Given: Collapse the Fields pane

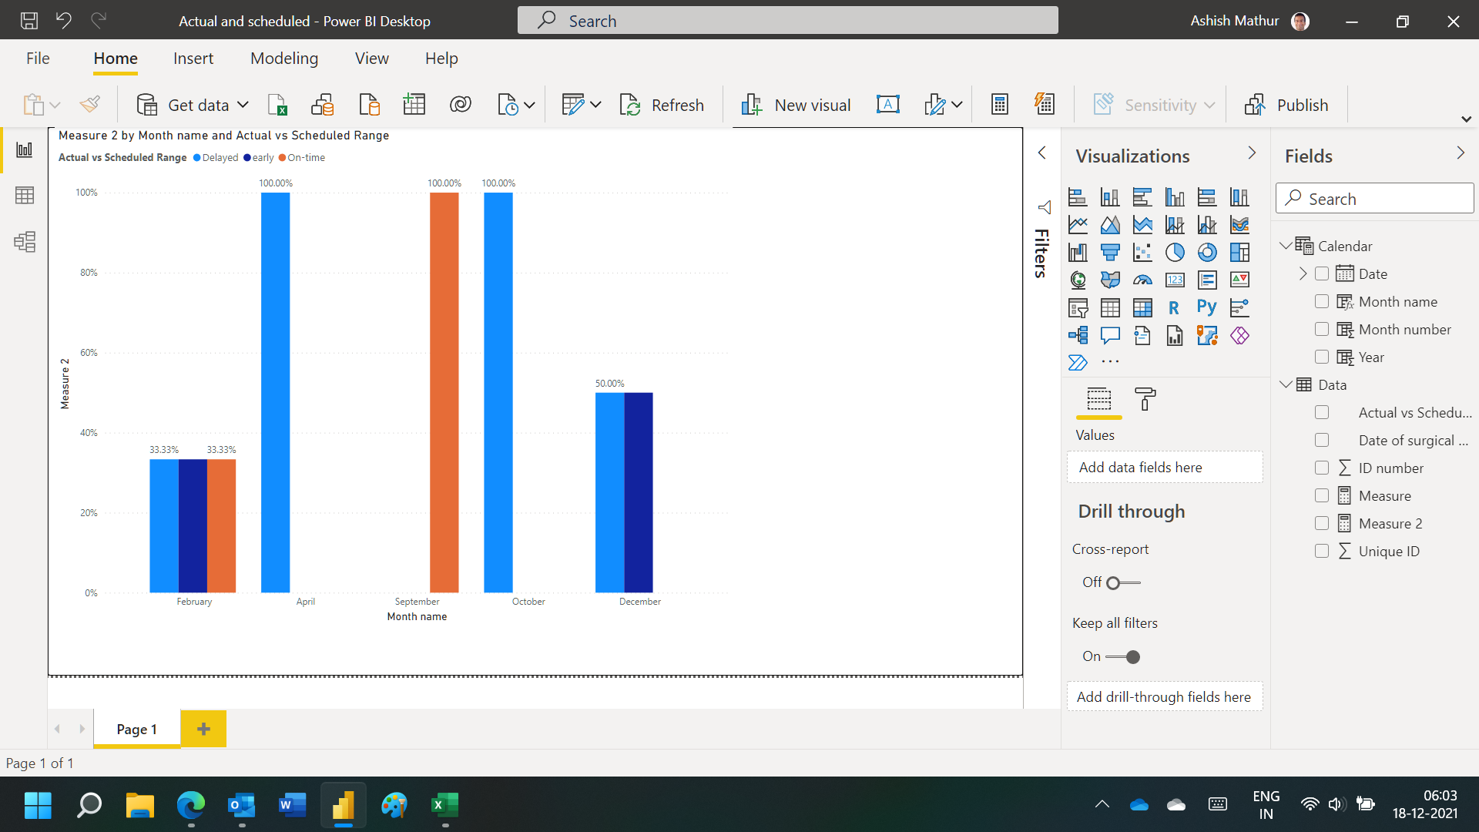Looking at the screenshot, I should (1461, 153).
